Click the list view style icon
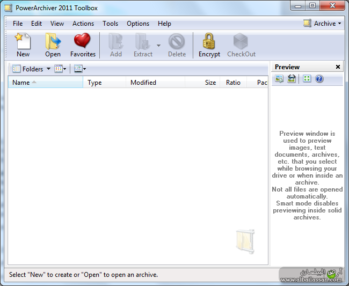Screen dimensions: 349x286 [x=59, y=69]
